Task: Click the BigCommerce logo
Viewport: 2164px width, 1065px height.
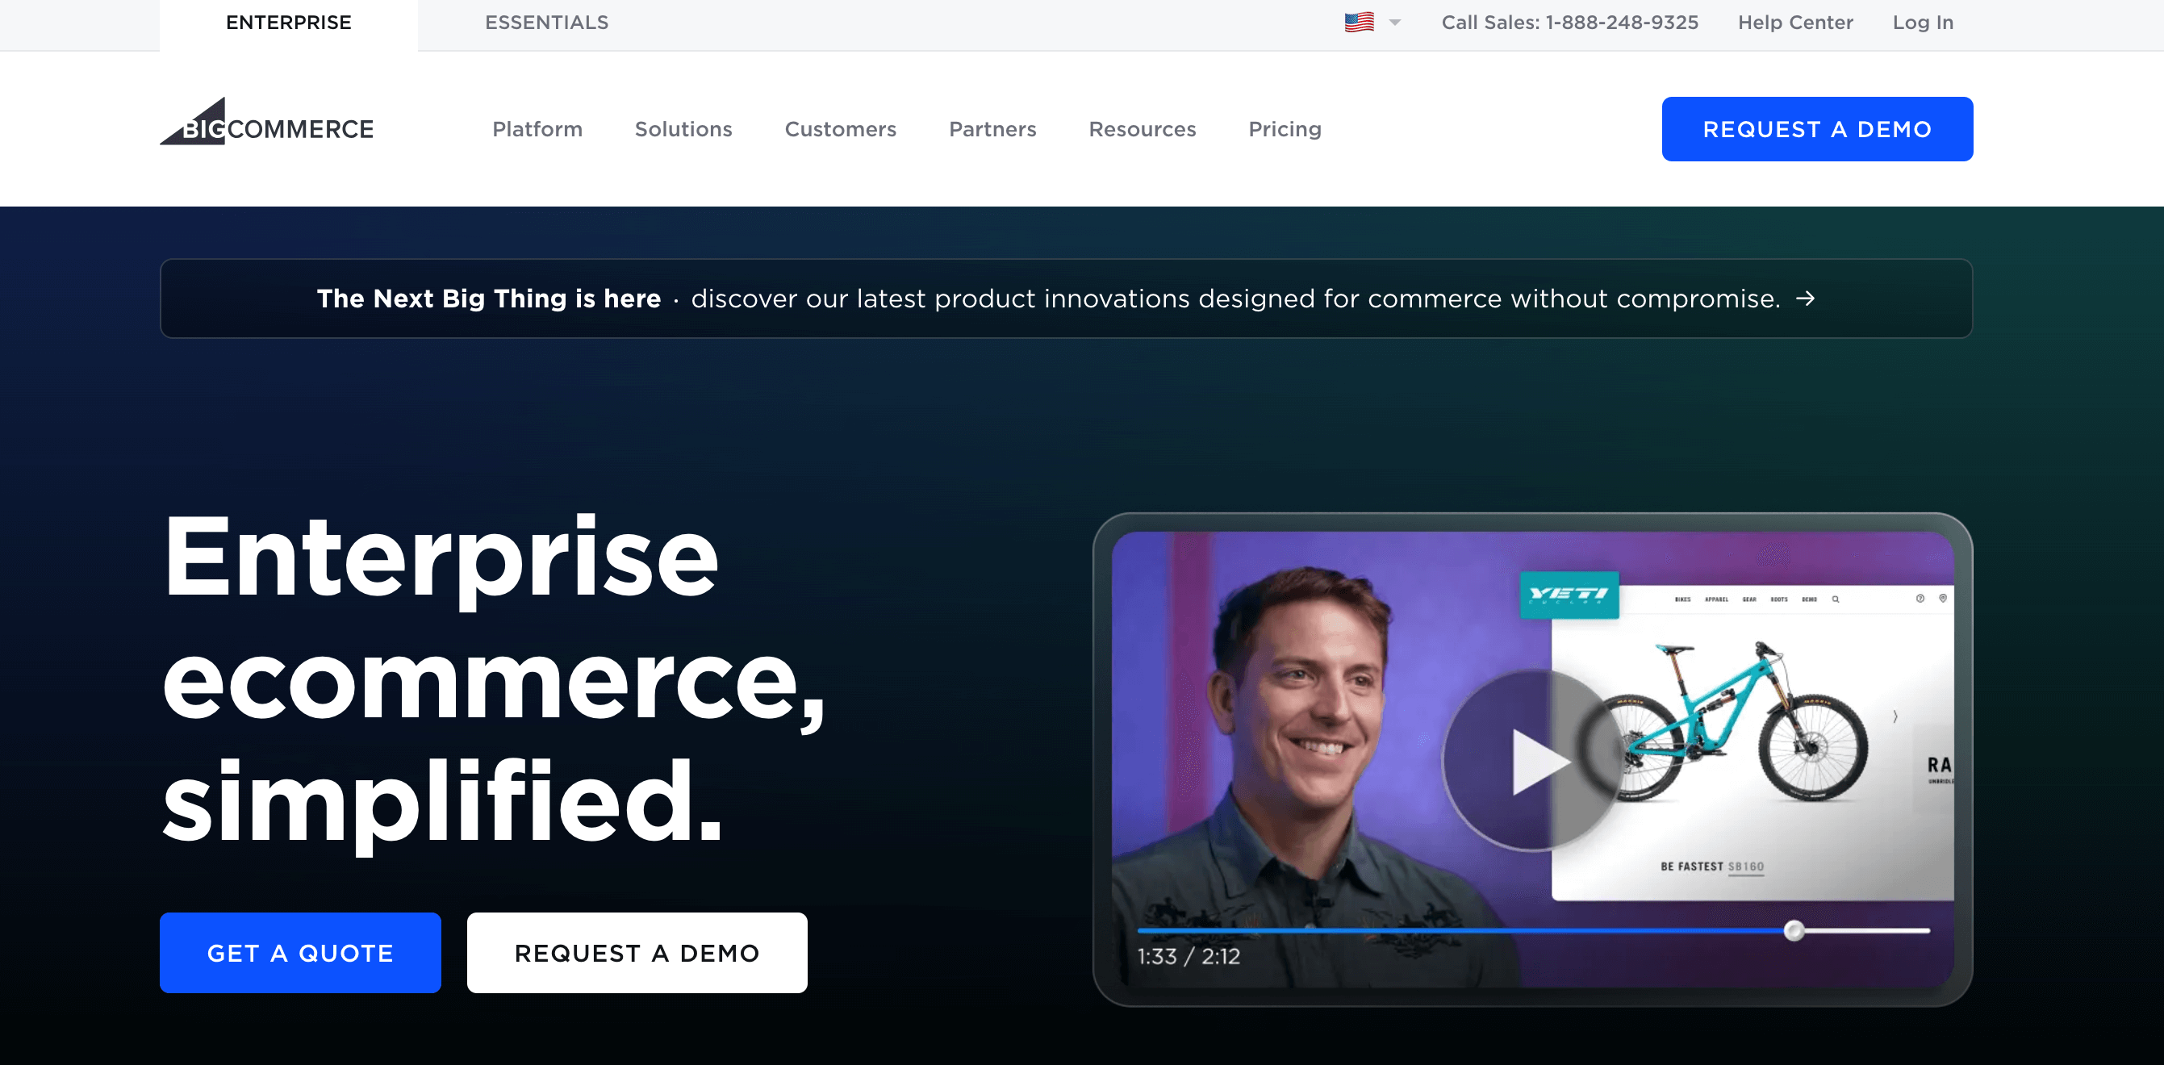Action: pyautogui.click(x=267, y=123)
